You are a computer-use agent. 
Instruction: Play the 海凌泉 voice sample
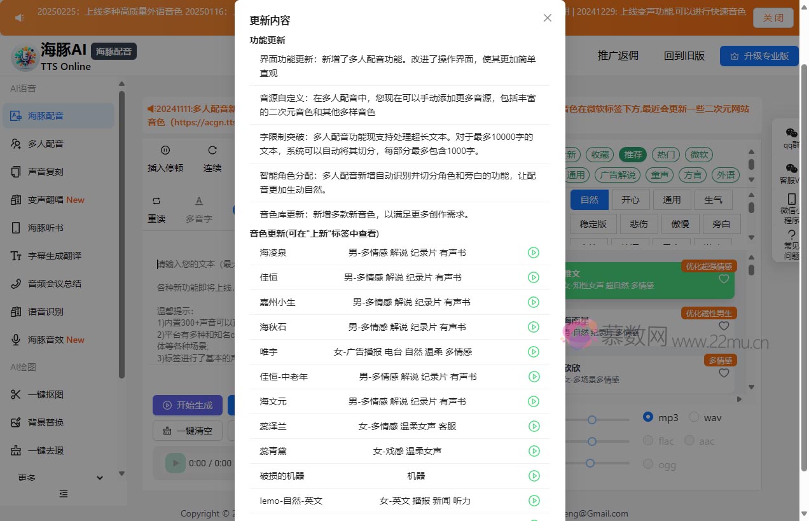pyautogui.click(x=534, y=252)
